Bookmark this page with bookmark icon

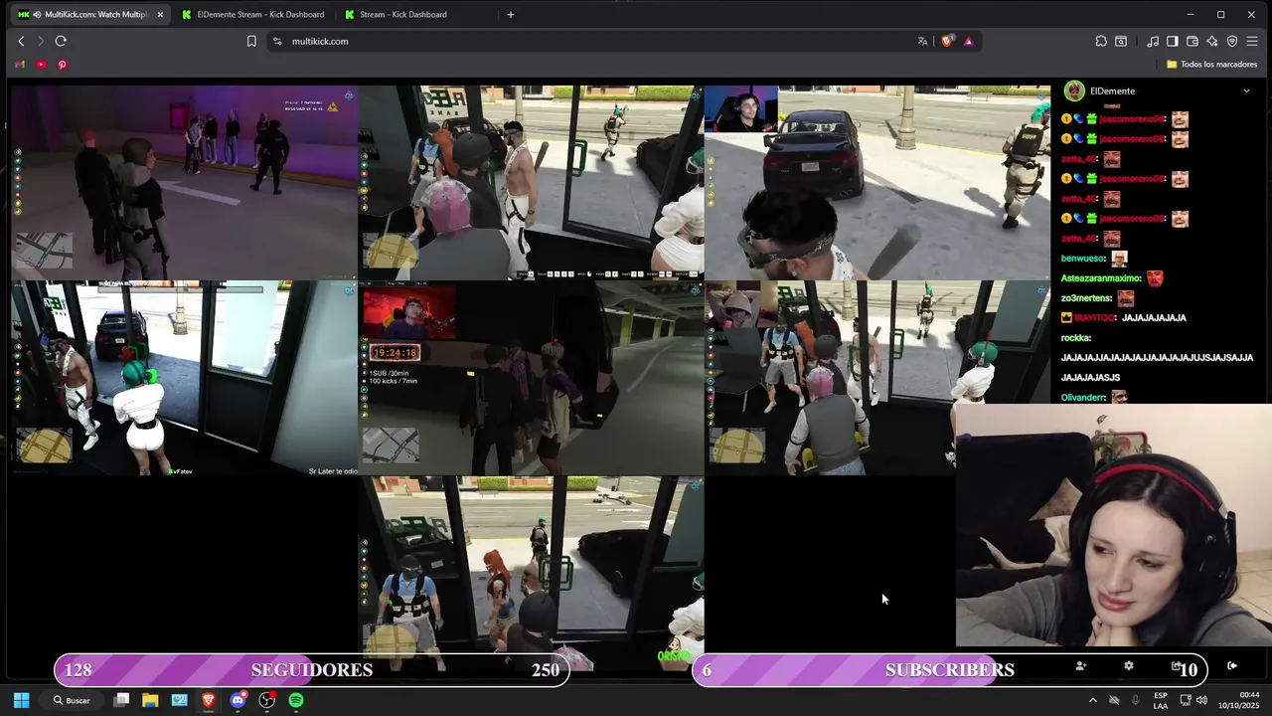tap(251, 41)
